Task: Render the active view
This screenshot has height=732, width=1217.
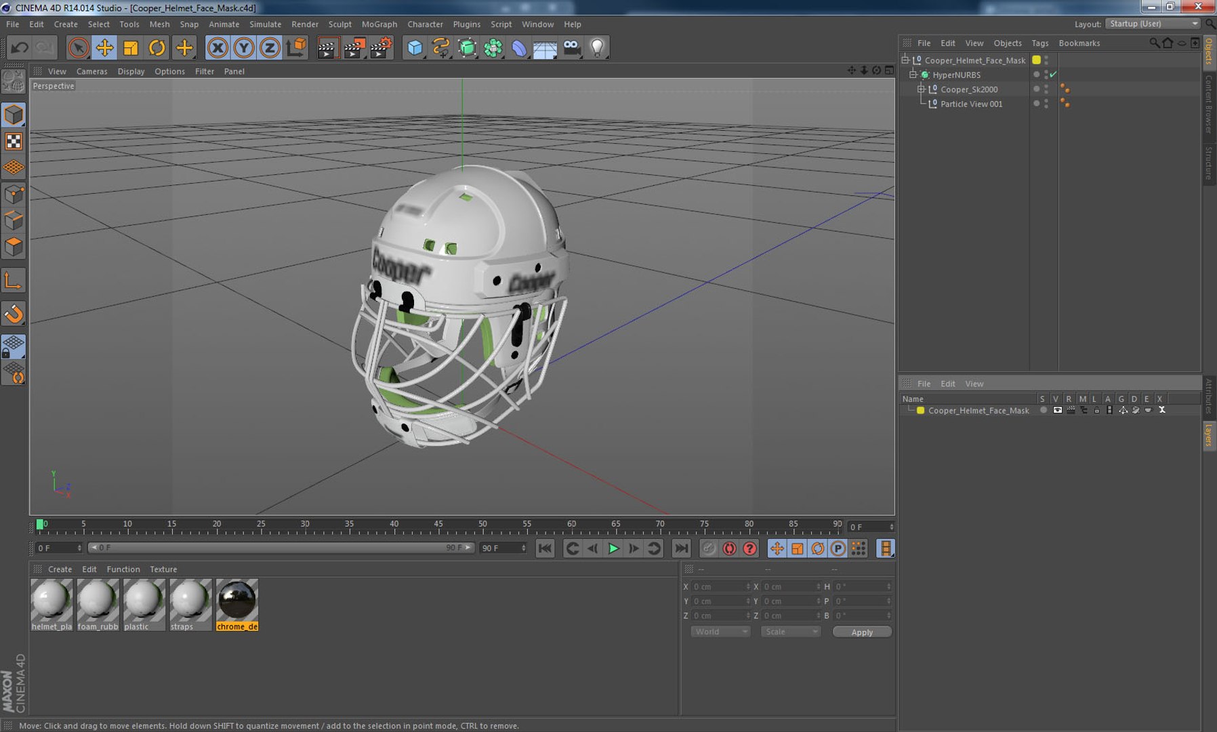Action: click(327, 47)
